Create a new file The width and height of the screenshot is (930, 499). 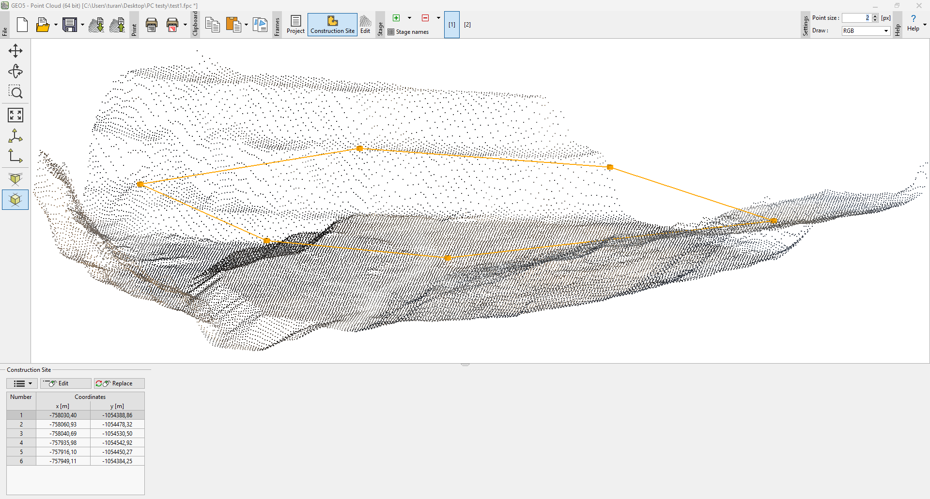(22, 25)
